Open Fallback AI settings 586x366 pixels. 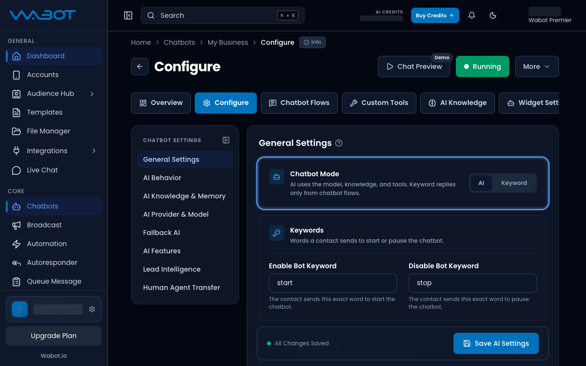[185, 233]
